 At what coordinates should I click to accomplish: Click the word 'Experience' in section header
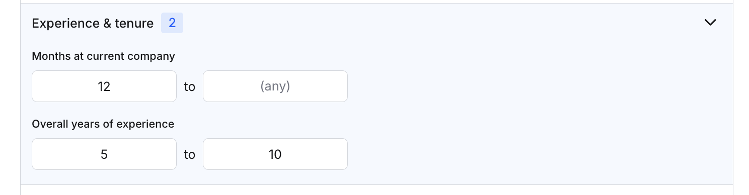[x=66, y=24]
